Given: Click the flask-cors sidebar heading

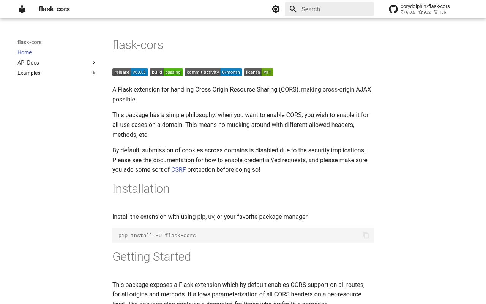Looking at the screenshot, I should pyautogui.click(x=30, y=42).
